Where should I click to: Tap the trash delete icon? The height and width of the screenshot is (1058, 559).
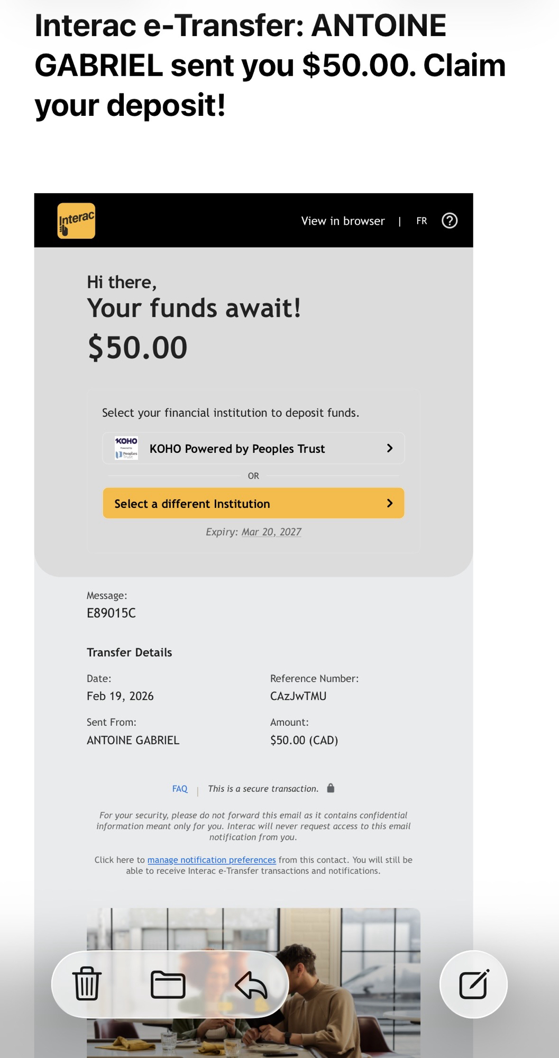(87, 984)
